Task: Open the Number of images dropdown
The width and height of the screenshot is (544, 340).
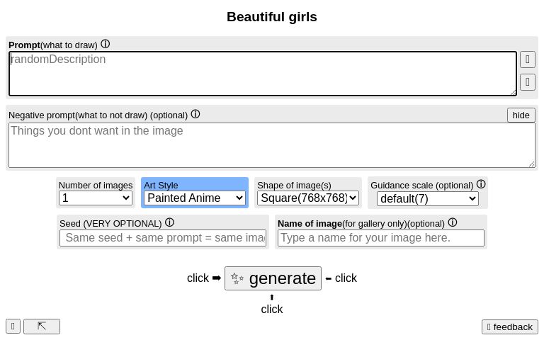Action: [96, 198]
